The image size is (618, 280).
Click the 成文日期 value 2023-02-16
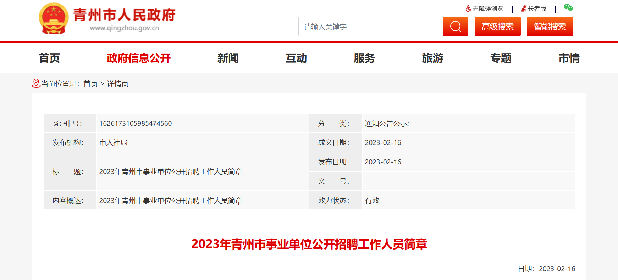pyautogui.click(x=383, y=142)
